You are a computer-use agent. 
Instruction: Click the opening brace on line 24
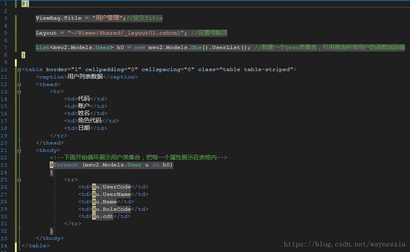point(51,172)
